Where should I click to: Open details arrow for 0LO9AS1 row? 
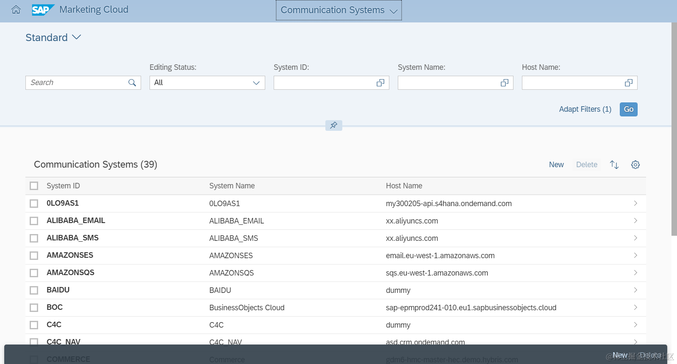point(635,203)
